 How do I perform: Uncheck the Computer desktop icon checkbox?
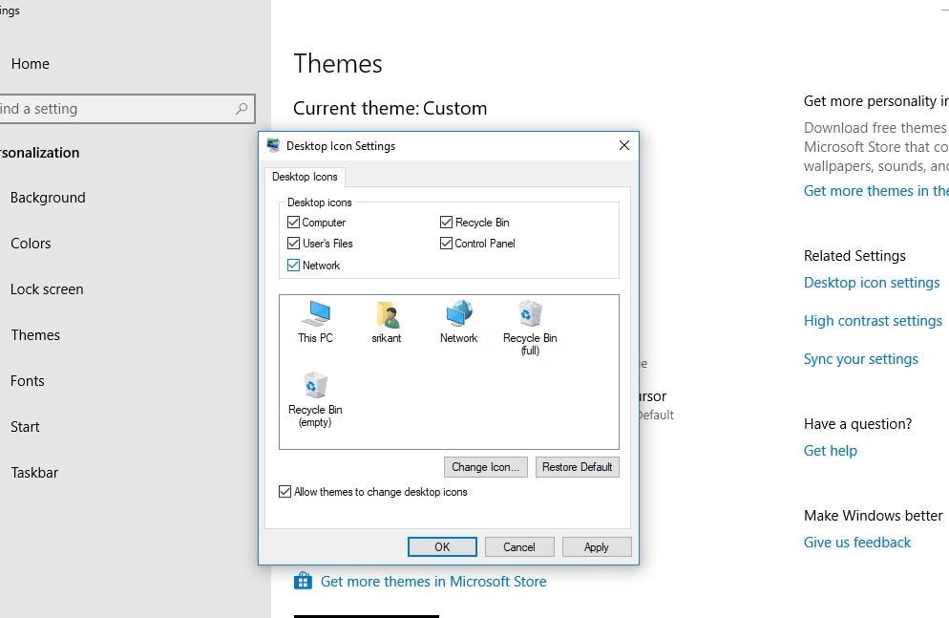293,222
